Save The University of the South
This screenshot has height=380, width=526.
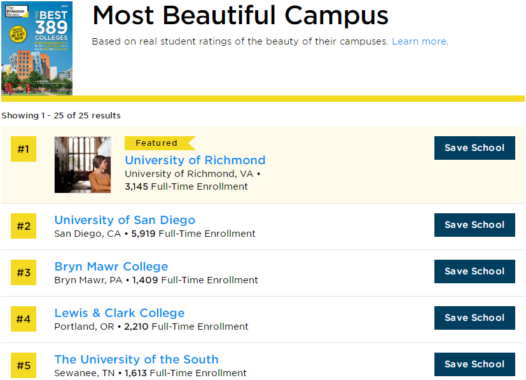(474, 364)
